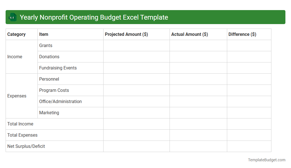Select the Program Costs cell
Screen dimensions: 291x168
click(x=54, y=90)
